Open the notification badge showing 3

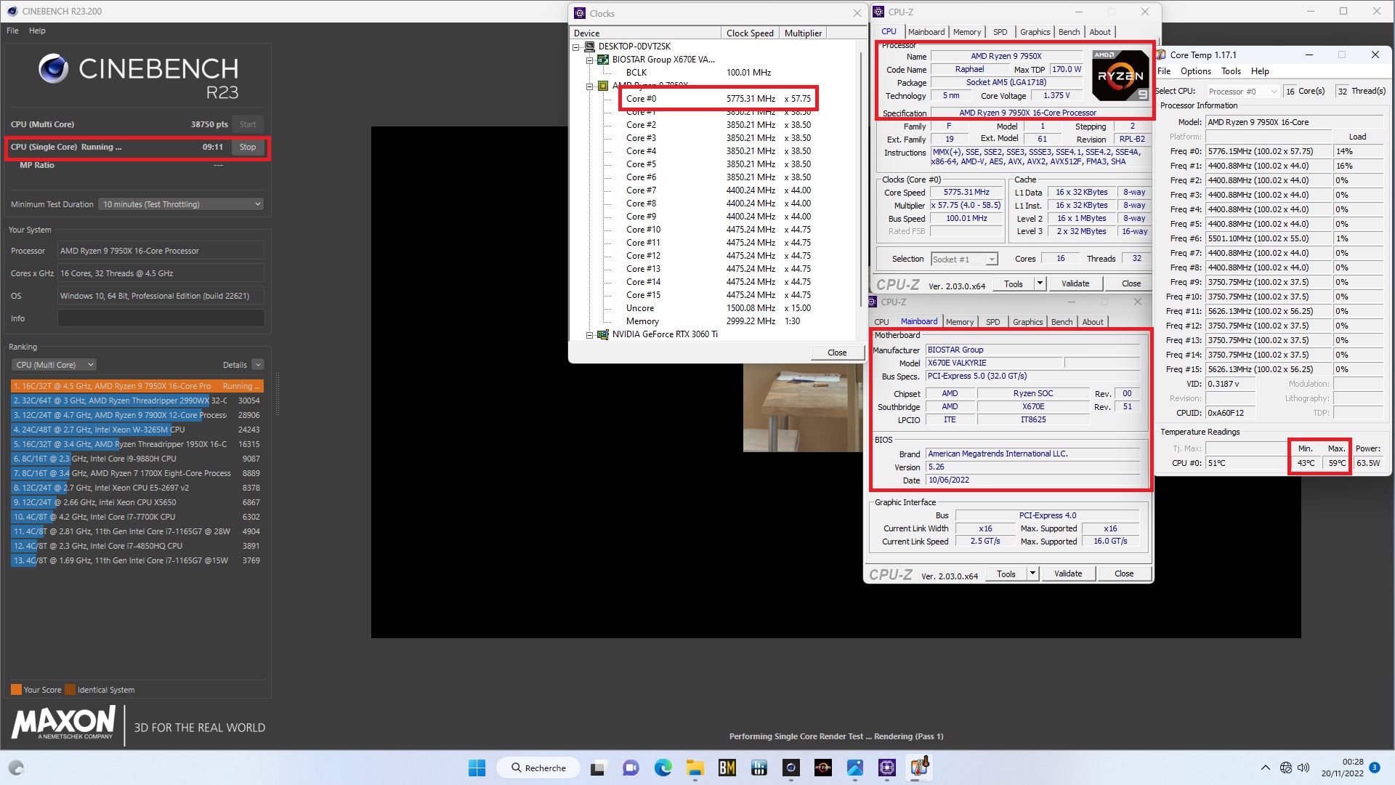click(x=1375, y=768)
